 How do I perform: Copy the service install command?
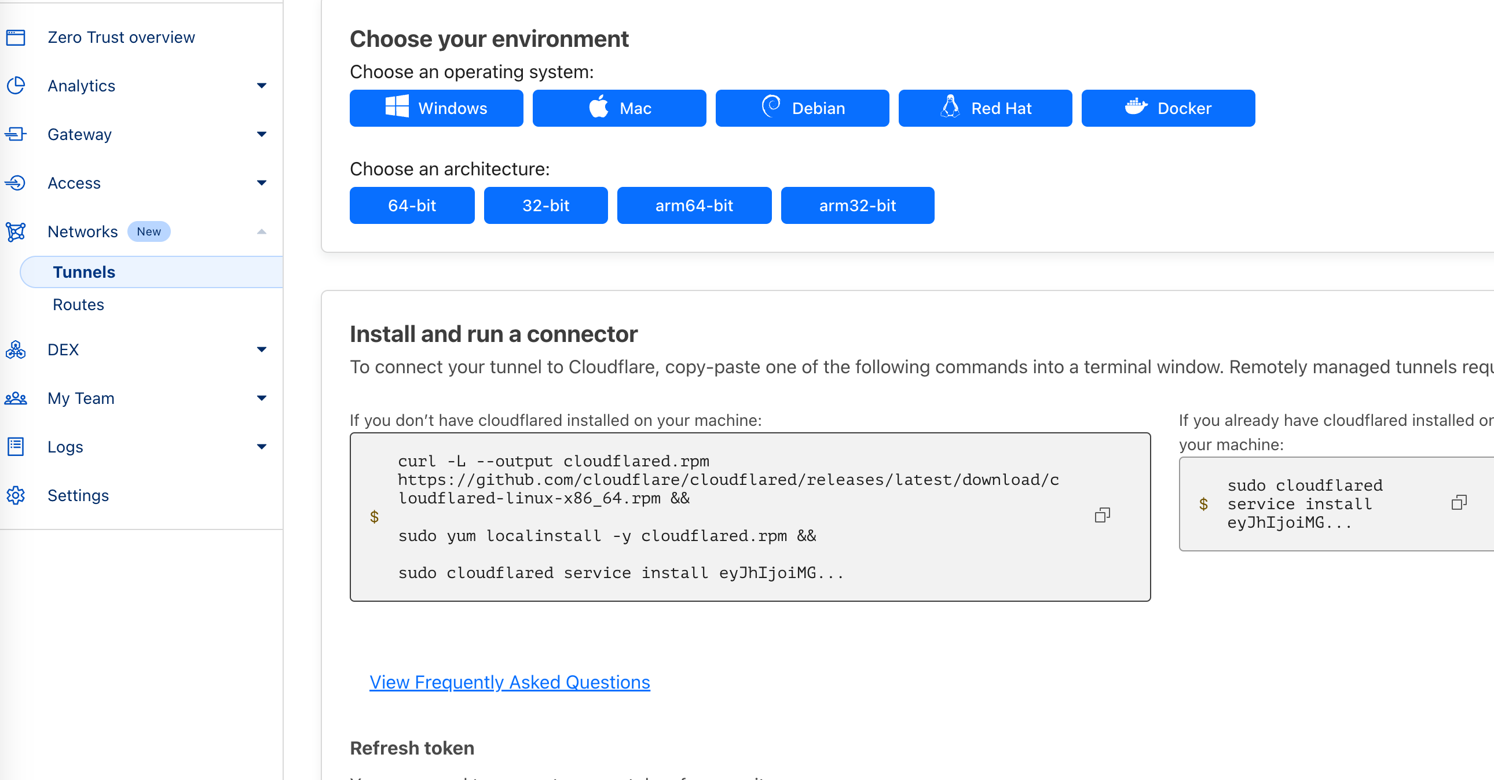[x=1459, y=502]
